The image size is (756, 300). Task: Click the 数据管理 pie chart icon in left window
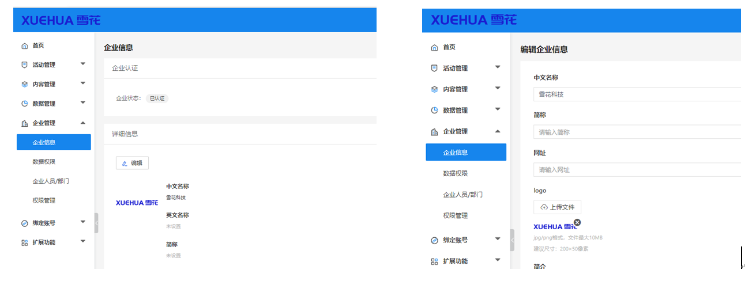click(x=24, y=104)
